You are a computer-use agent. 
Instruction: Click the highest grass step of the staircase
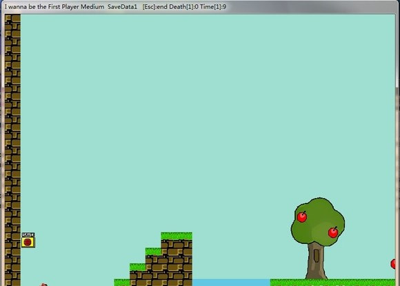tap(177, 236)
